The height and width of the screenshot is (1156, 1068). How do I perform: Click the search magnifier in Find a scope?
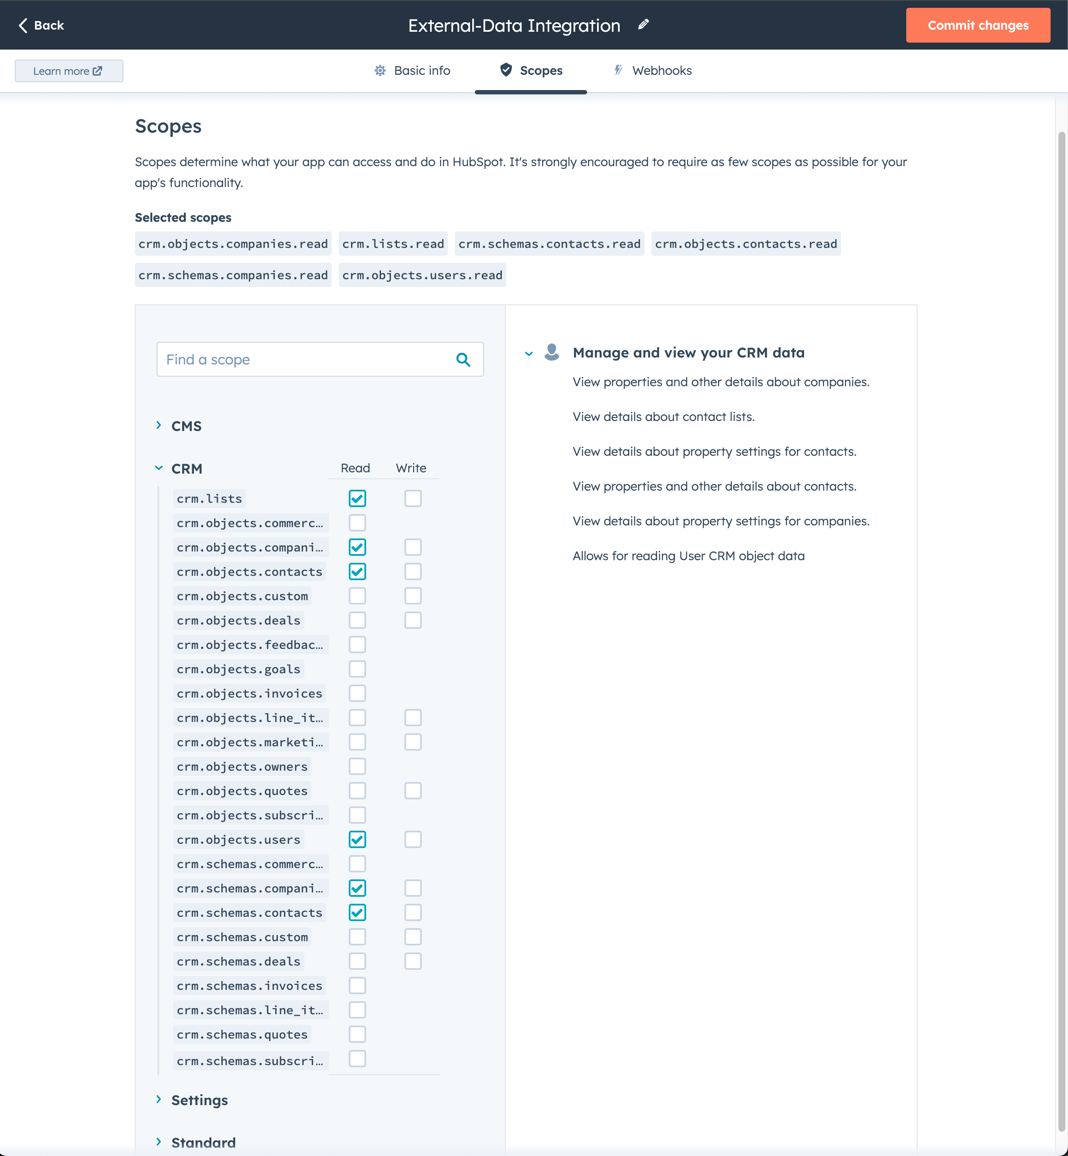click(x=463, y=359)
